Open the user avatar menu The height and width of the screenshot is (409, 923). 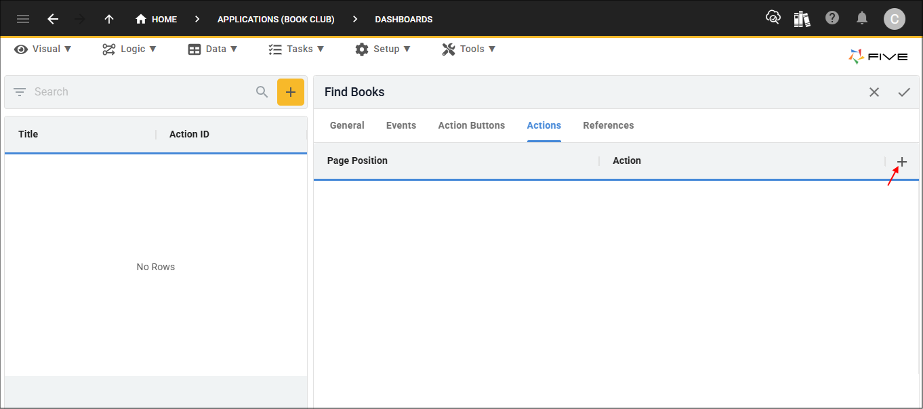(895, 18)
